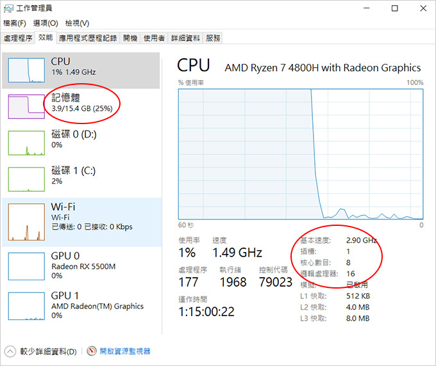Minimize the 工作管理員 window

(x=367, y=8)
